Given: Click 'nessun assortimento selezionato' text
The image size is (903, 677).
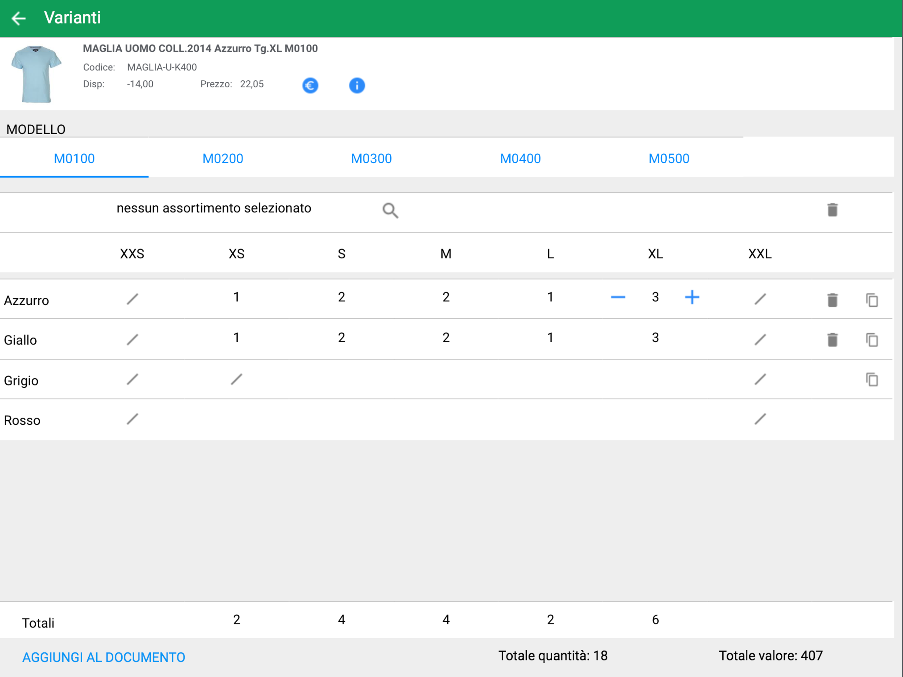Looking at the screenshot, I should point(214,208).
